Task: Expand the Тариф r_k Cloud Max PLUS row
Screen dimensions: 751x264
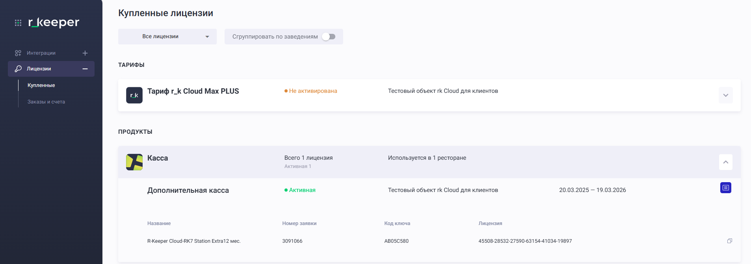Action: 725,95
